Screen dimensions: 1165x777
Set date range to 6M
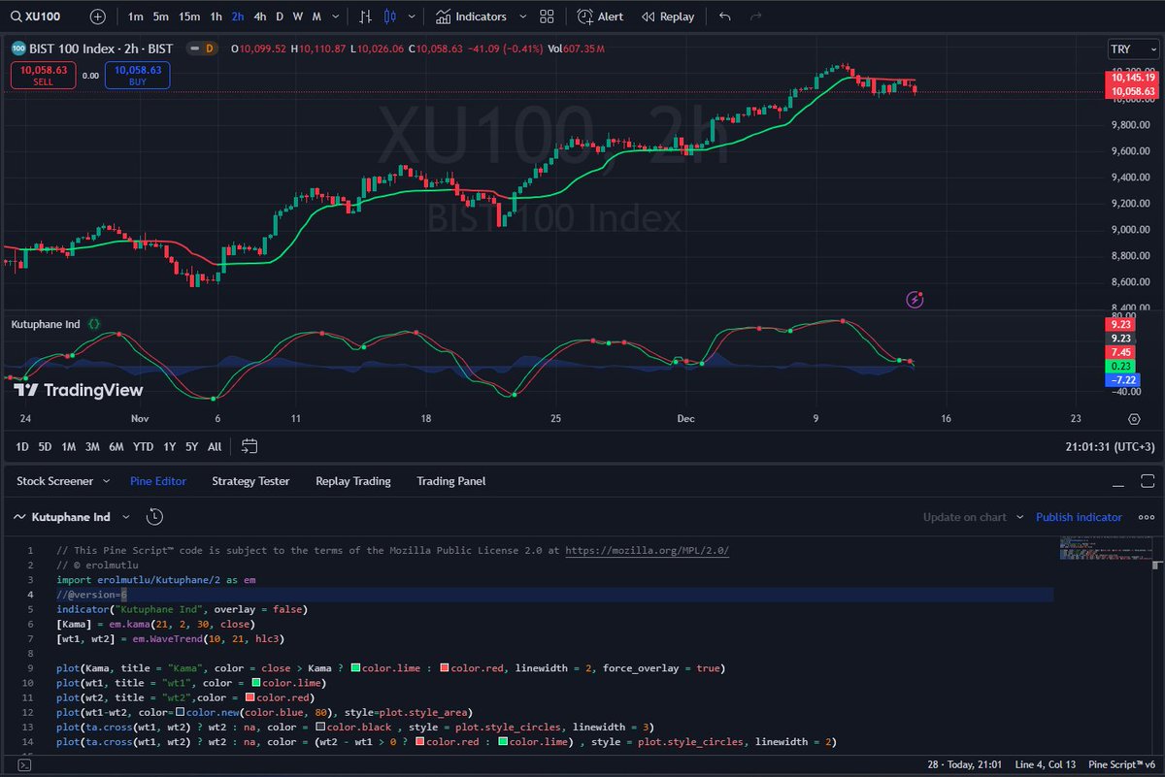116,446
